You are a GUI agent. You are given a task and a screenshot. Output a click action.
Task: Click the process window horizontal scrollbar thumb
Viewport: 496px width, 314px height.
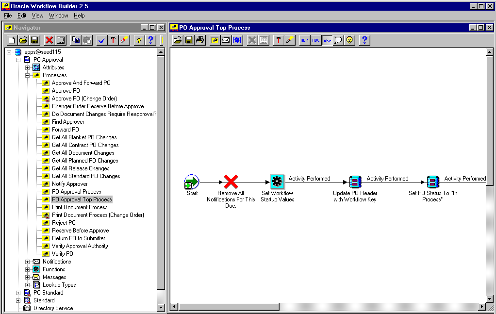[x=229, y=306]
